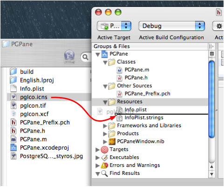Click the scrollbar top icon in Groups & Files
This screenshot has width=224, height=187.
[x=212, y=54]
